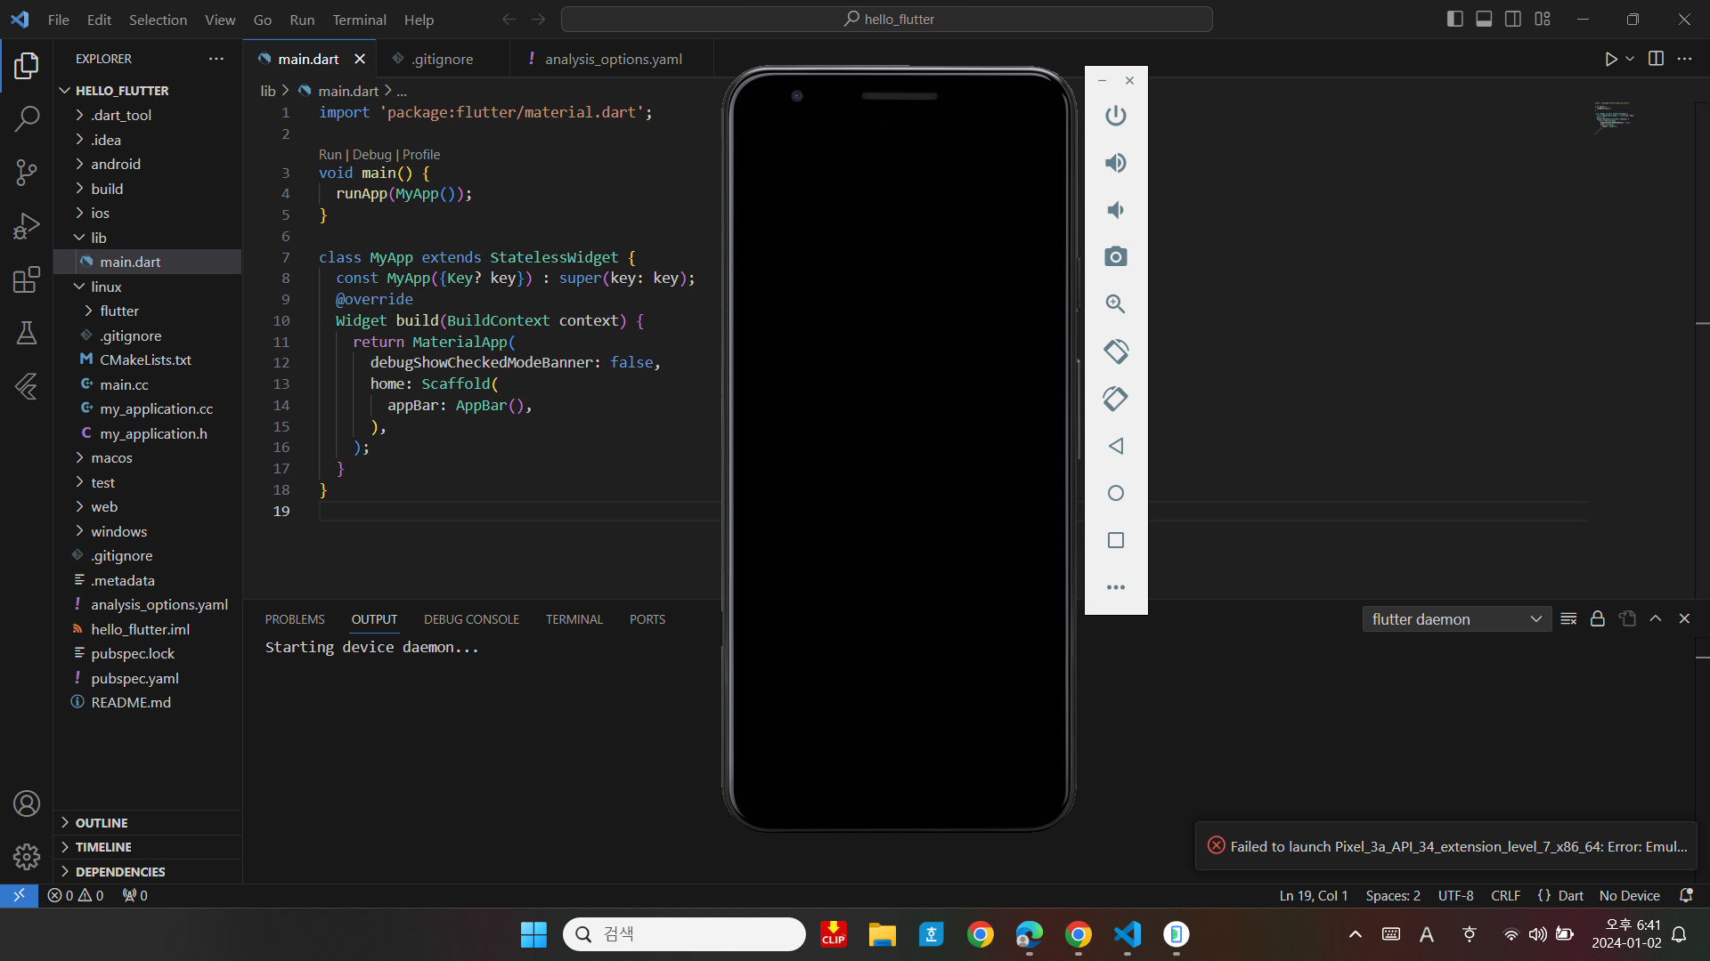Image resolution: width=1710 pixels, height=961 pixels.
Task: Click the hello_flutter command center search box
Action: [887, 19]
